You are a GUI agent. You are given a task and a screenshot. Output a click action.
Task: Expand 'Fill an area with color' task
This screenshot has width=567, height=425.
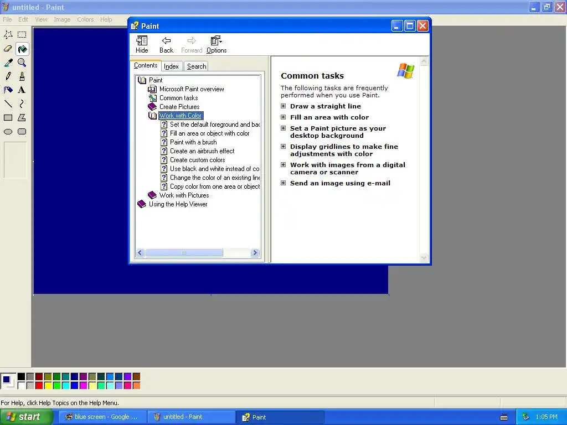pos(283,117)
